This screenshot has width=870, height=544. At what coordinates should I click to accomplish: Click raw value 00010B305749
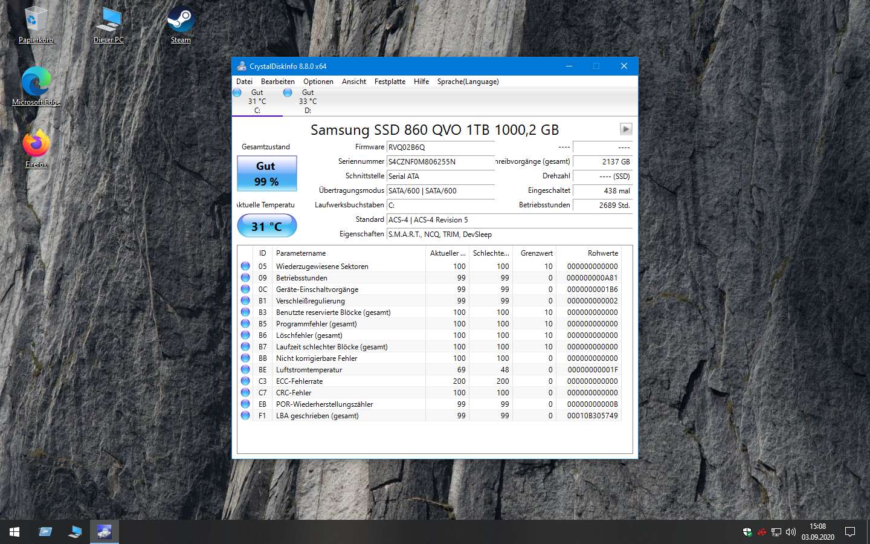tap(592, 416)
